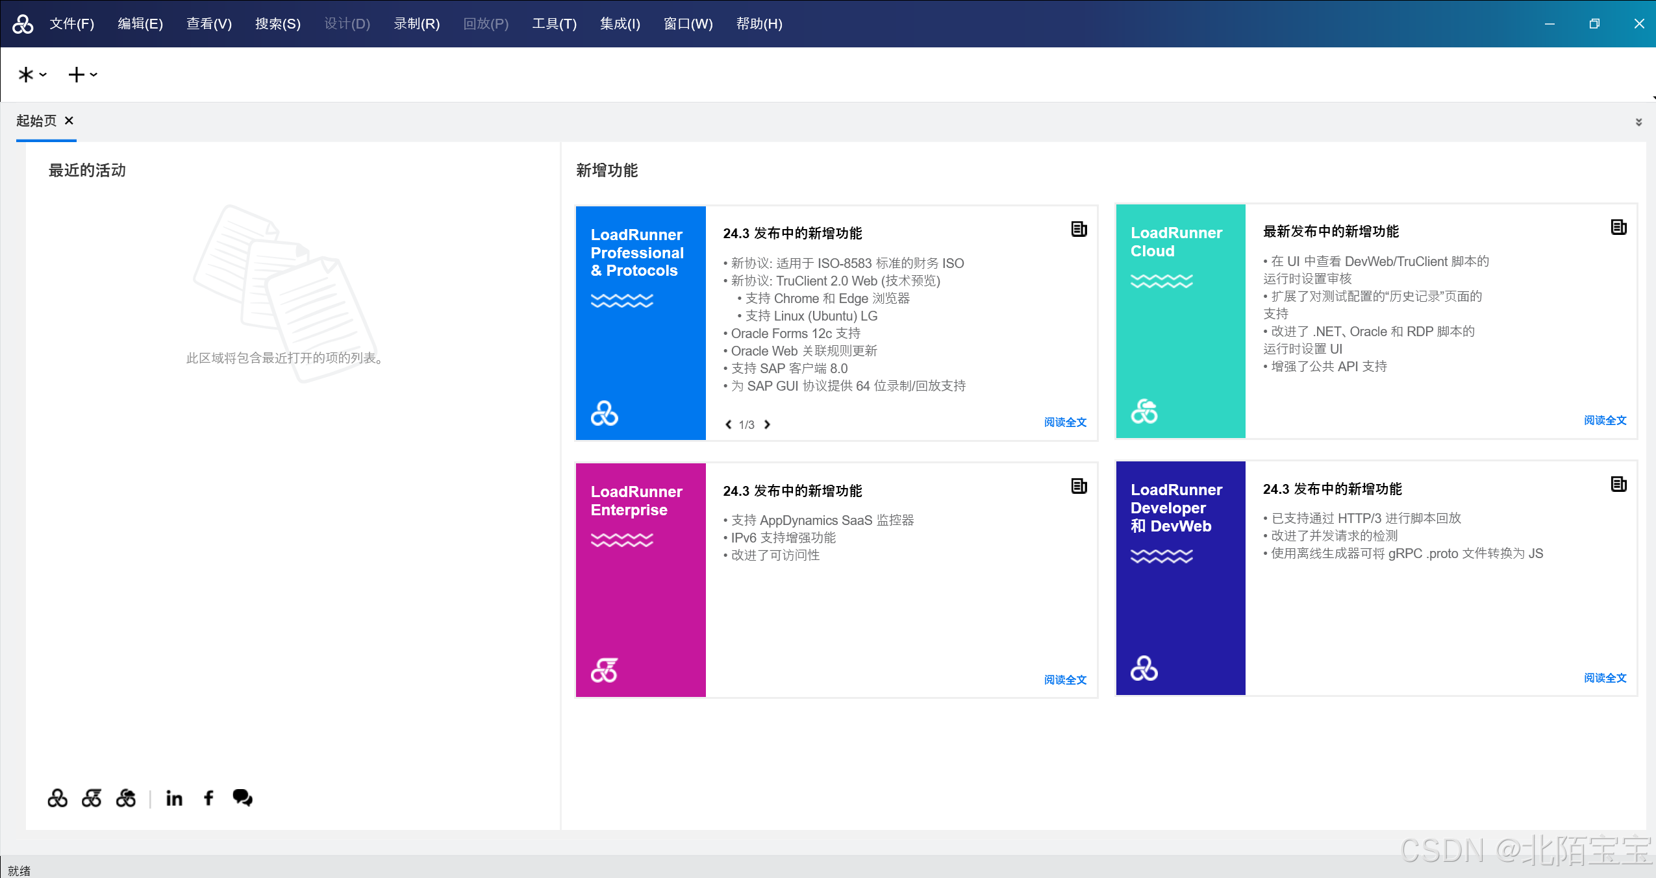Open the LinkedIn icon
Image resolution: width=1656 pixels, height=878 pixels.
pyautogui.click(x=173, y=798)
